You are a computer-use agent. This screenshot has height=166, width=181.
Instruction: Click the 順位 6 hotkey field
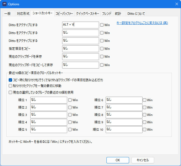click(x=124, y=100)
